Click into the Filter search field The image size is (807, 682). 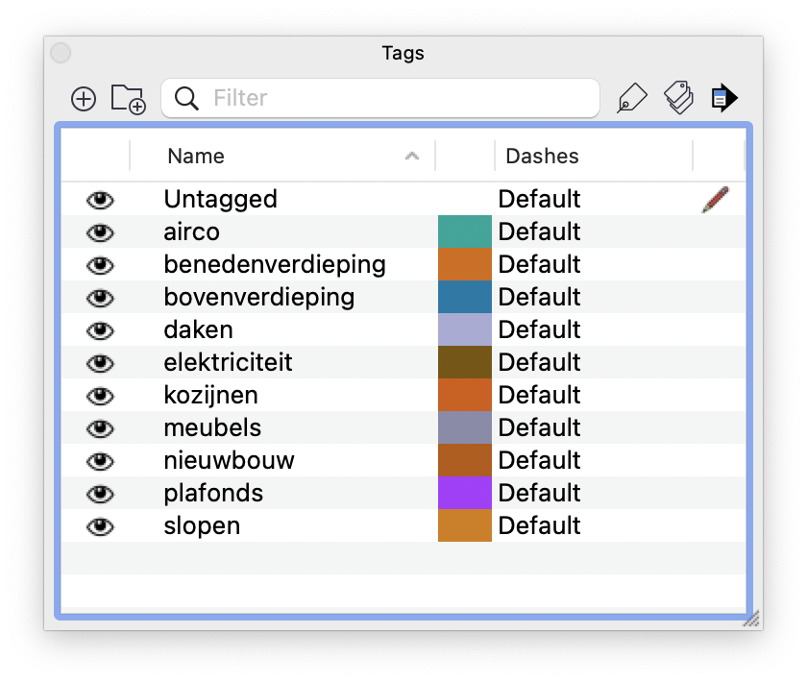(380, 98)
